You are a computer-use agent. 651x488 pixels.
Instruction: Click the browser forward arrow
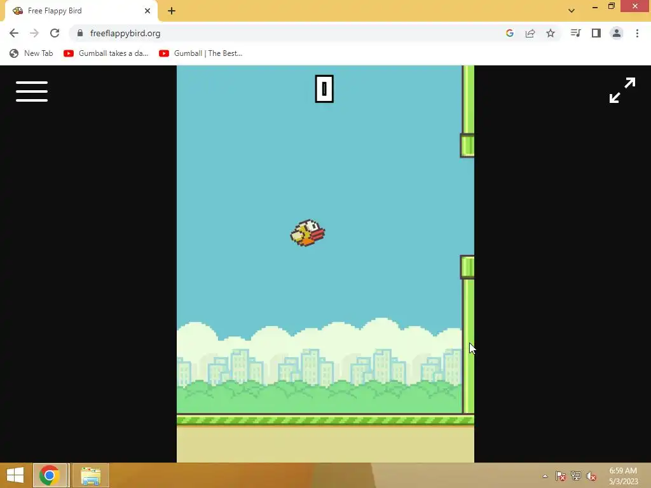point(34,33)
